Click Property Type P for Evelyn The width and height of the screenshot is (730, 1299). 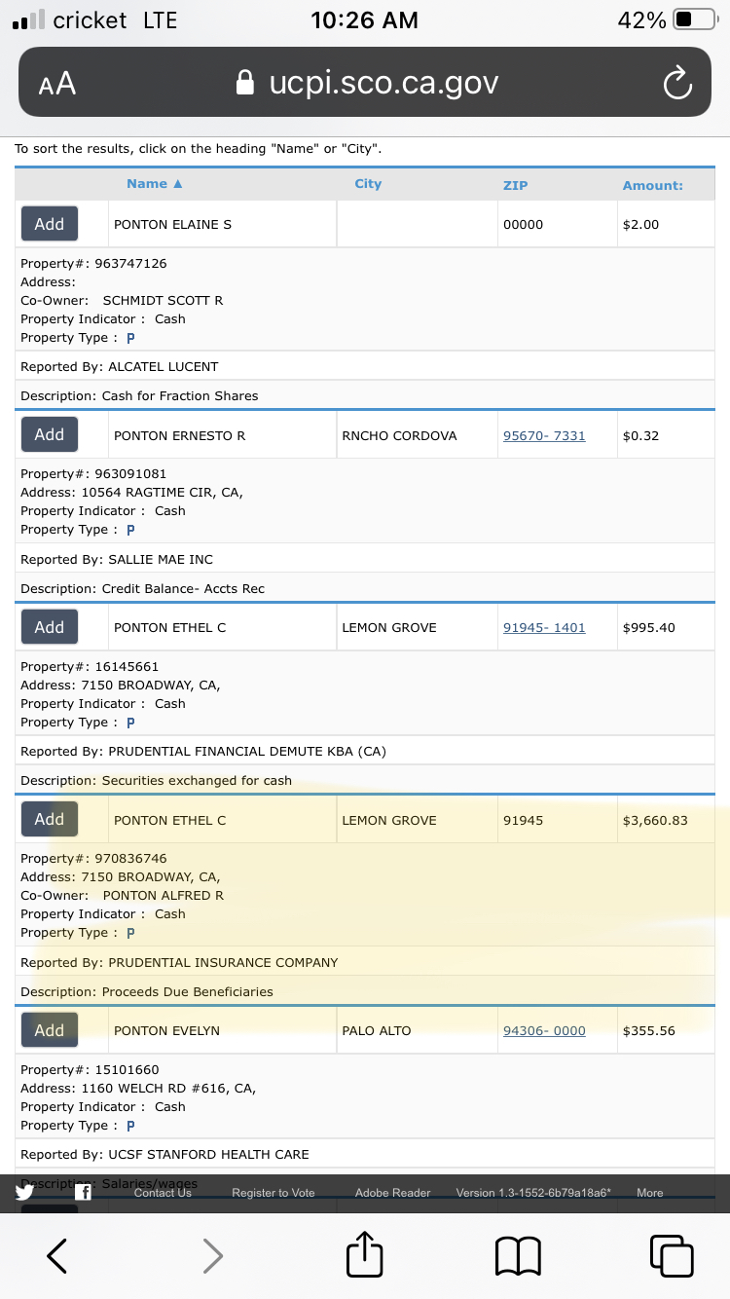click(130, 1126)
